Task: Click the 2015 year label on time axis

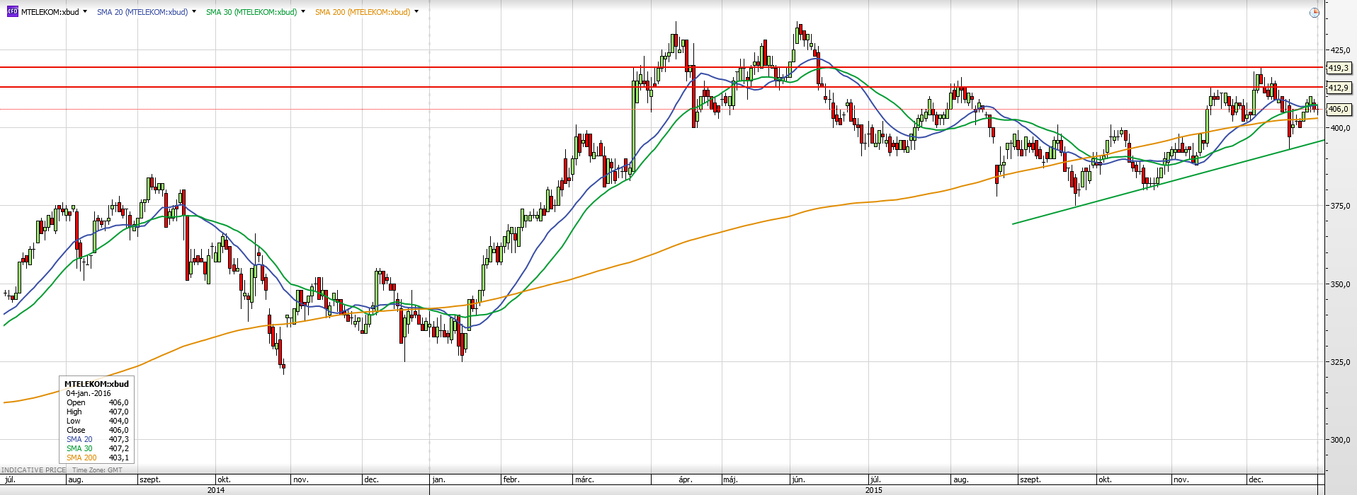Action: (x=874, y=489)
